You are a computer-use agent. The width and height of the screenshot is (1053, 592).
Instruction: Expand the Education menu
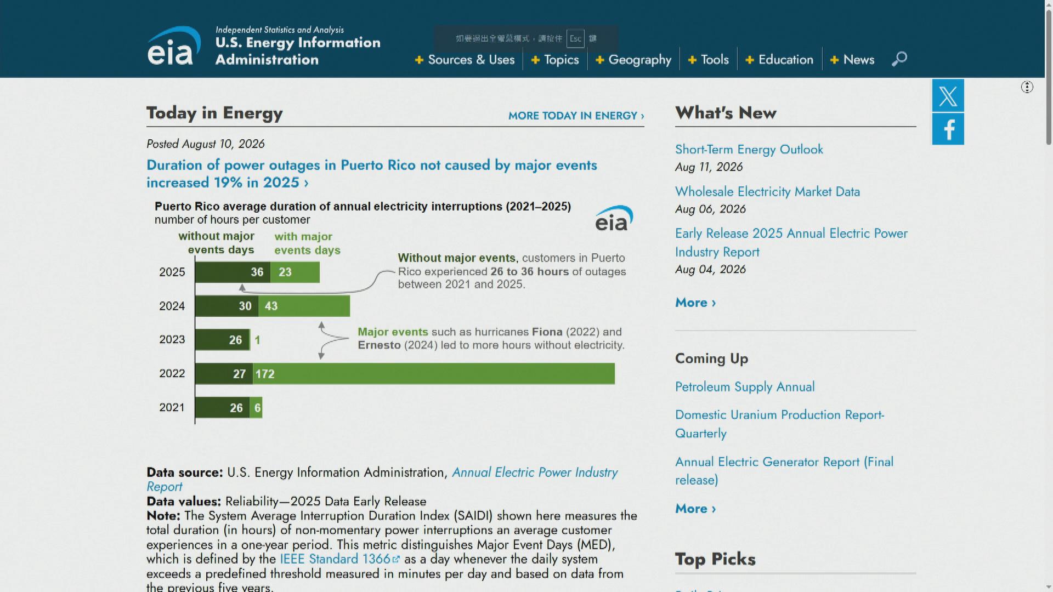(779, 59)
